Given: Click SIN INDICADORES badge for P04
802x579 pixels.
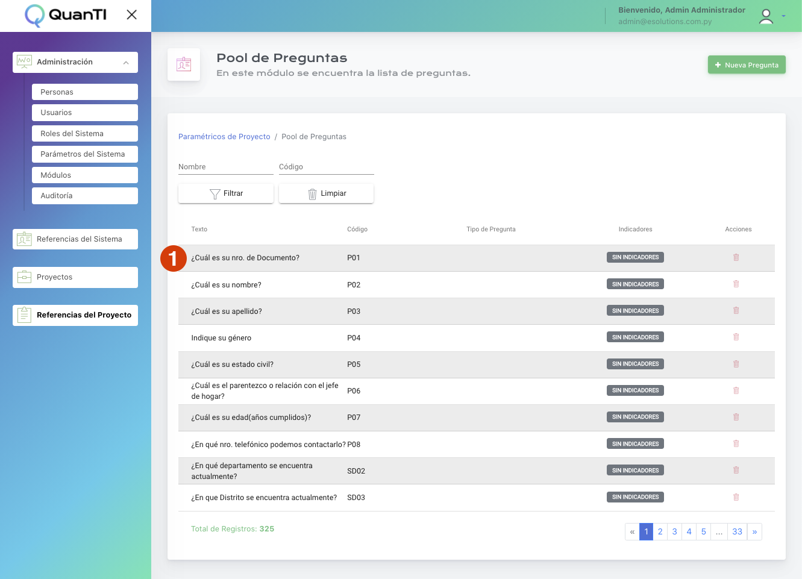Looking at the screenshot, I should point(635,337).
